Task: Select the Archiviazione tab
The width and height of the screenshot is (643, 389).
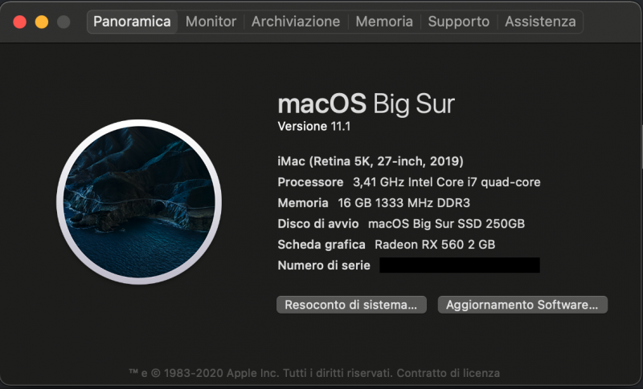Action: coord(295,22)
